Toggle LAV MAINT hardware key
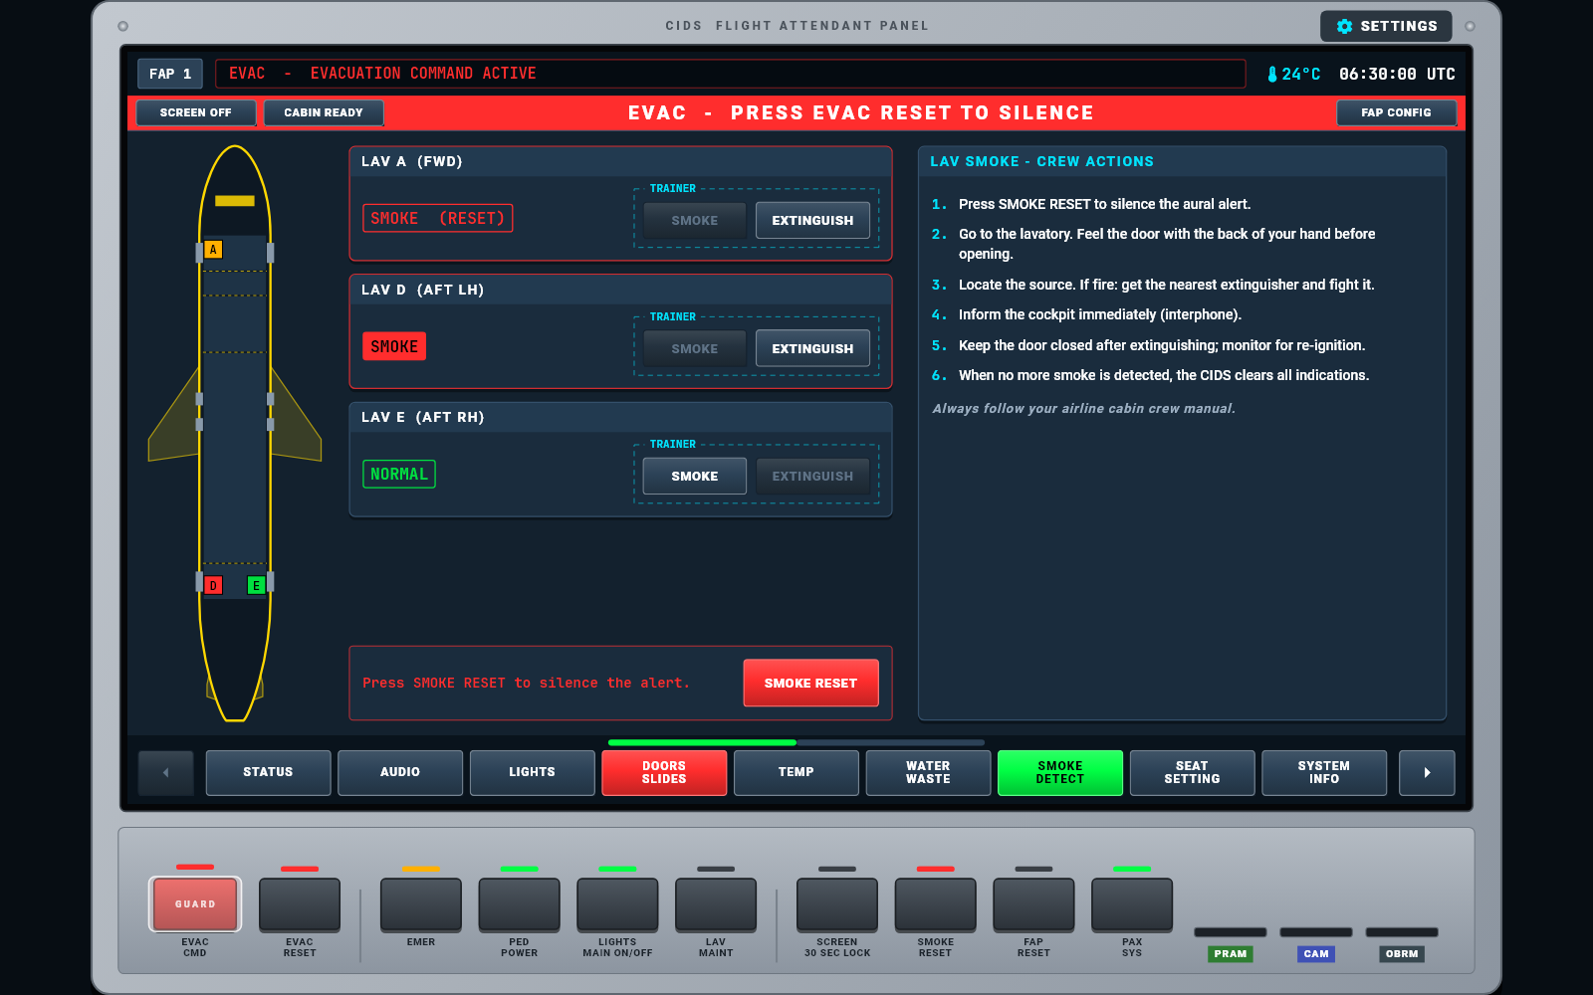This screenshot has width=1593, height=995. tap(716, 904)
